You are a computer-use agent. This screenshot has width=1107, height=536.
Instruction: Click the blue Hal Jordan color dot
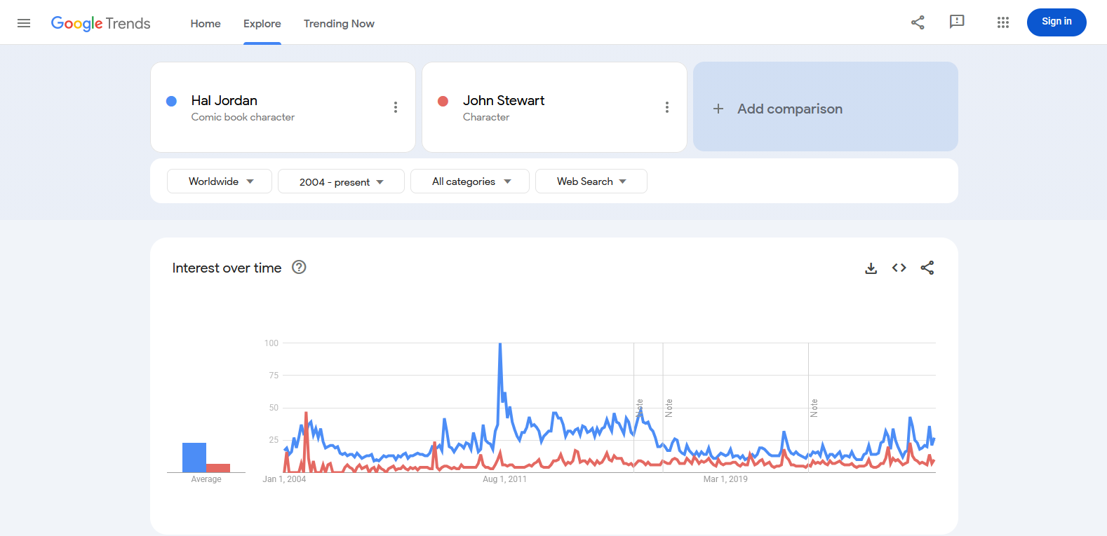(x=171, y=101)
